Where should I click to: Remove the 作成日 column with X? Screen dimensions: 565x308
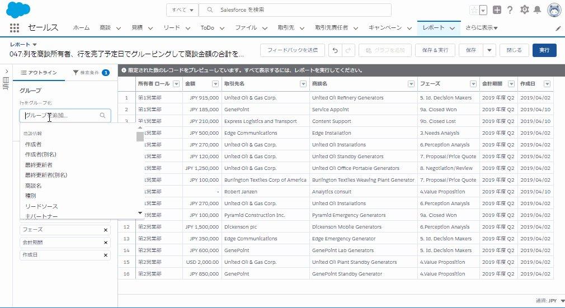[106, 255]
